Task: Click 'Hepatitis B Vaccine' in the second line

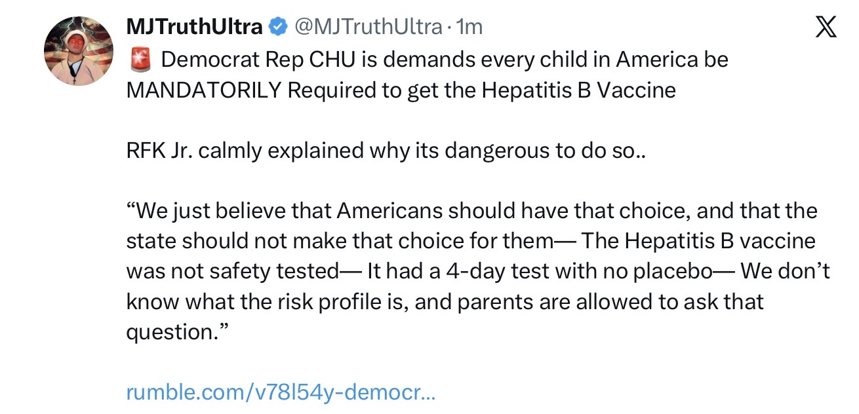Action: [578, 90]
